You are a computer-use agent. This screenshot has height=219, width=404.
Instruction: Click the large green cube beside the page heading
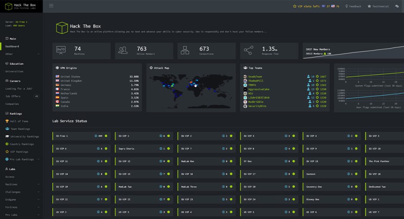(x=62, y=28)
